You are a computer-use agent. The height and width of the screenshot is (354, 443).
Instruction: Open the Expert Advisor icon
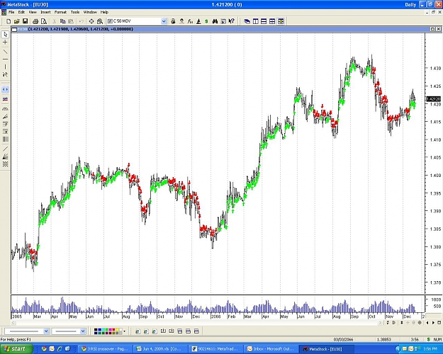[181, 21]
